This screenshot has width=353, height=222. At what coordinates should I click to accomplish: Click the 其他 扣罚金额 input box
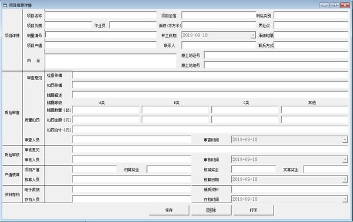(315, 120)
